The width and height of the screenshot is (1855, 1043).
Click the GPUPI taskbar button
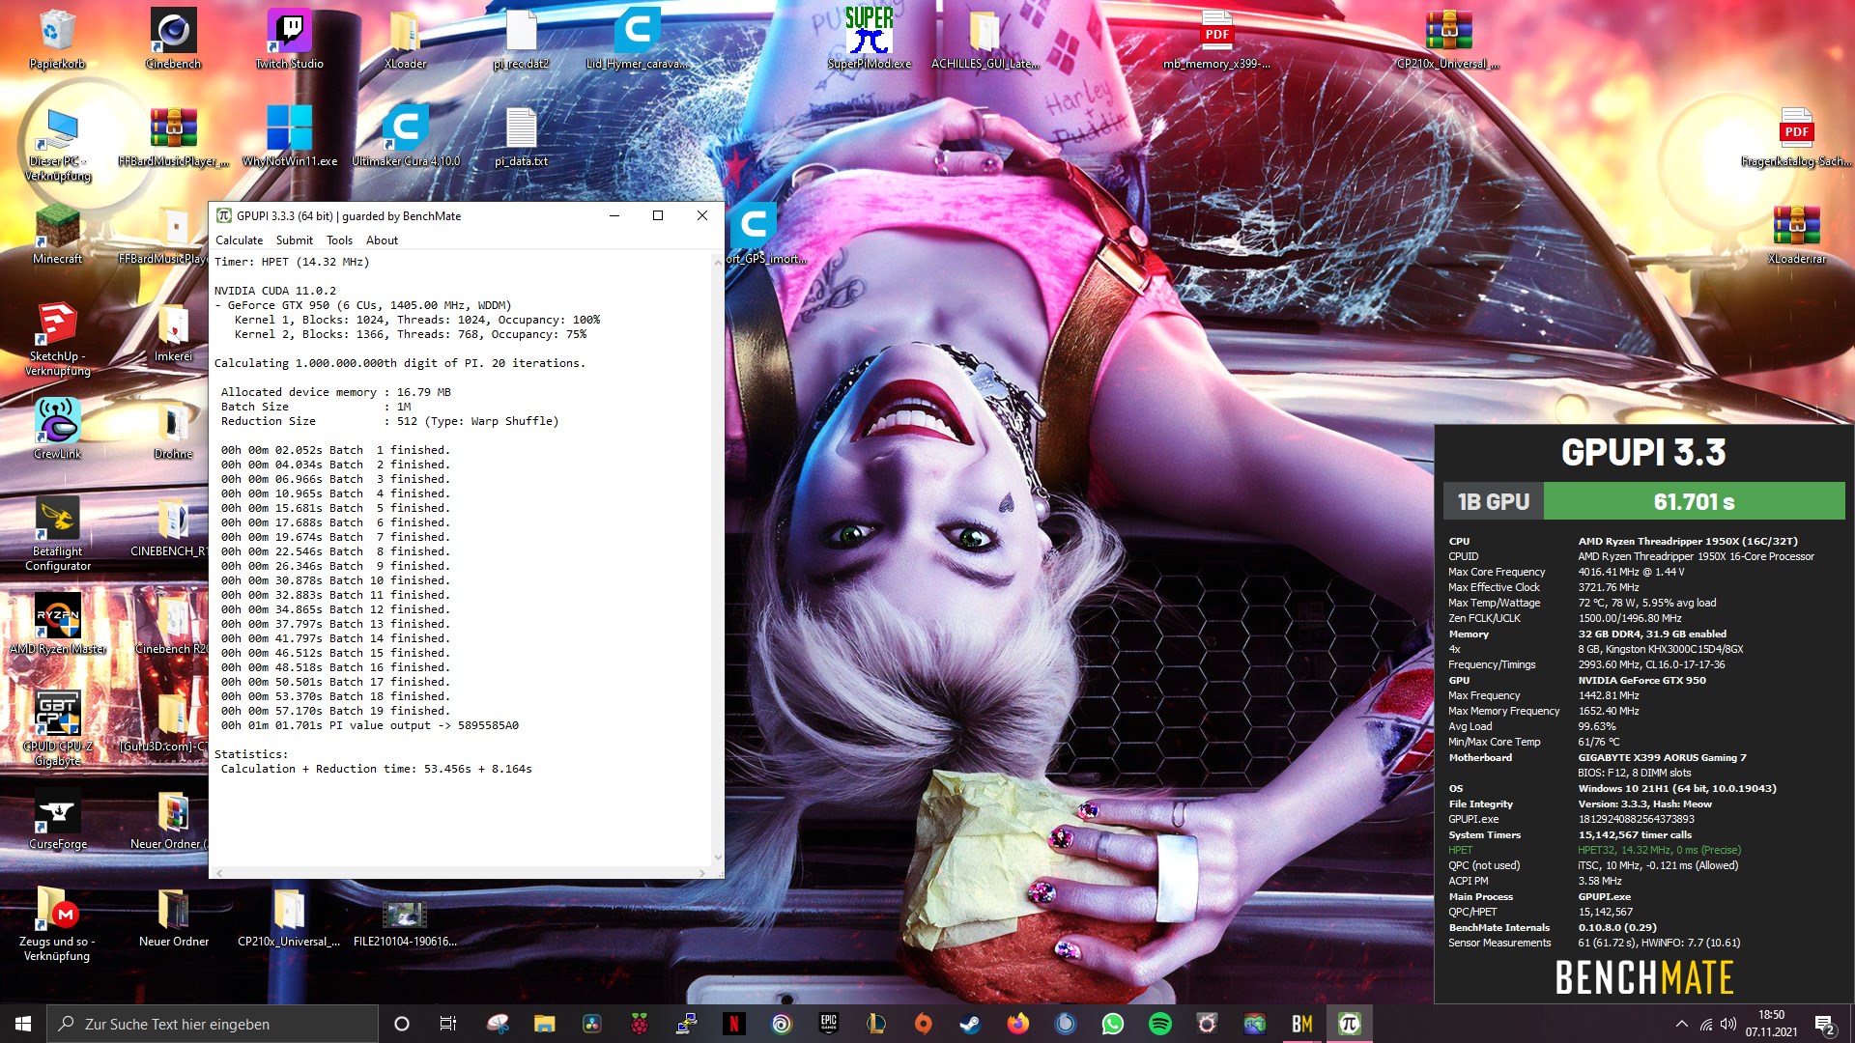pos(1349,1024)
